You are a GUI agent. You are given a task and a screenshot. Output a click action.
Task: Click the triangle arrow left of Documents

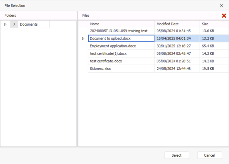[x=5, y=24]
